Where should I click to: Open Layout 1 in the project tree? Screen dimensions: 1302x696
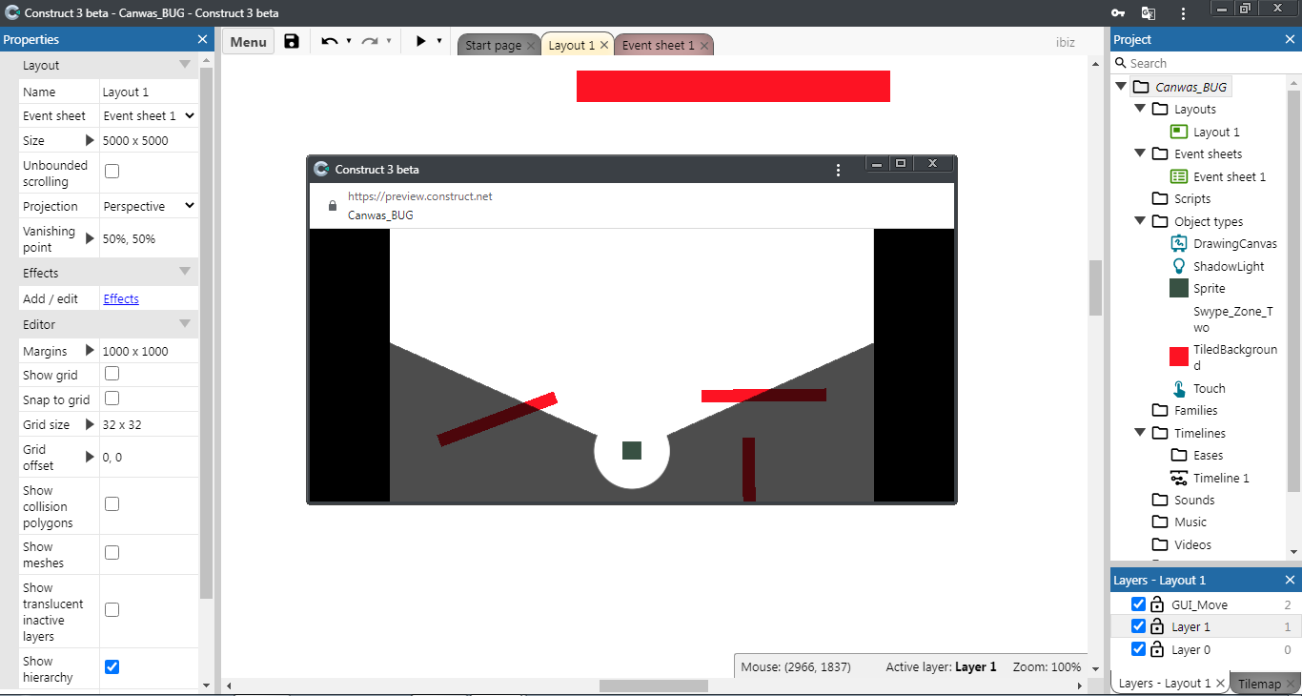(x=1216, y=132)
